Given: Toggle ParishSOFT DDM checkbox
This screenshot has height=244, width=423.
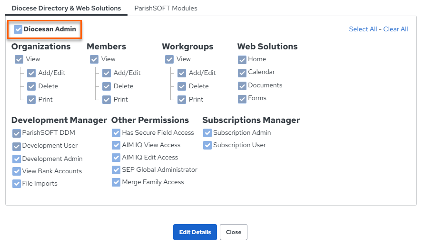Looking at the screenshot, I should pyautogui.click(x=17, y=133).
